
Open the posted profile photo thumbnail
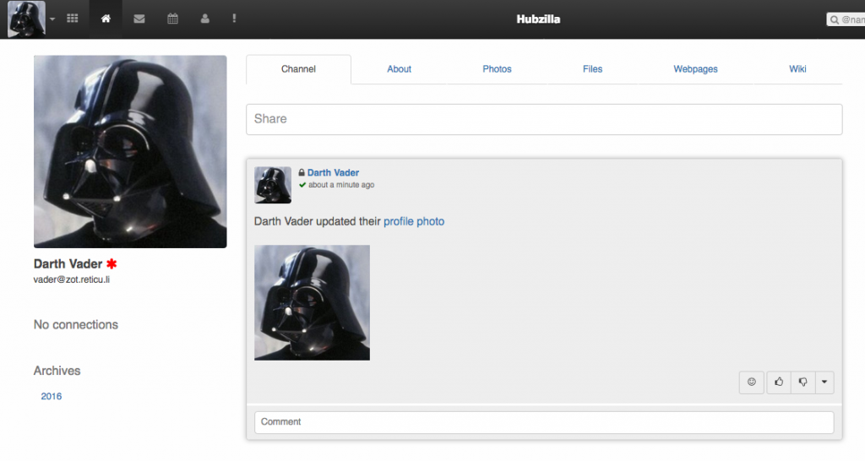[312, 302]
